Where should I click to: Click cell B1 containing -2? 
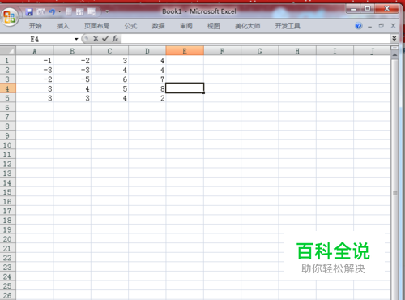72,61
